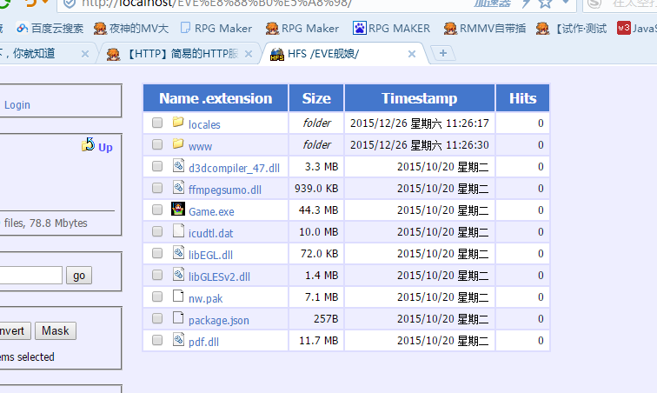Open the d3dcompiler_47.dll link
The height and width of the screenshot is (393, 657).
tap(234, 168)
